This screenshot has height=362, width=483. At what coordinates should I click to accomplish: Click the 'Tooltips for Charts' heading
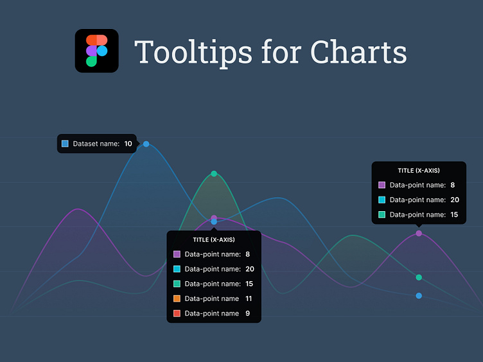click(271, 53)
